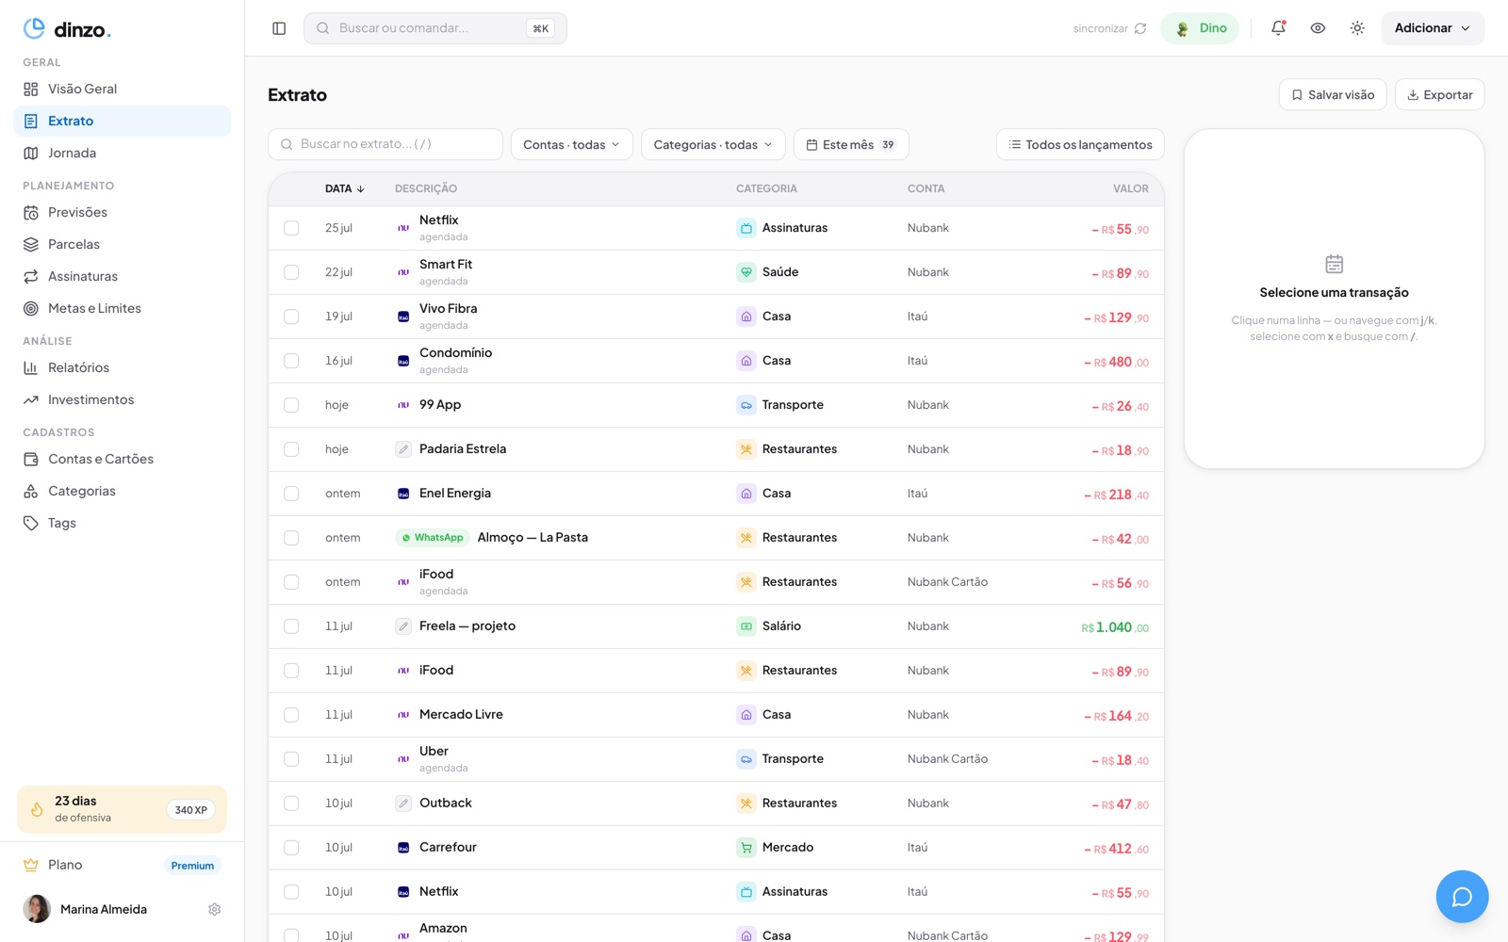This screenshot has height=942, width=1508.
Task: Click the dinzo logo icon
Action: (34, 28)
